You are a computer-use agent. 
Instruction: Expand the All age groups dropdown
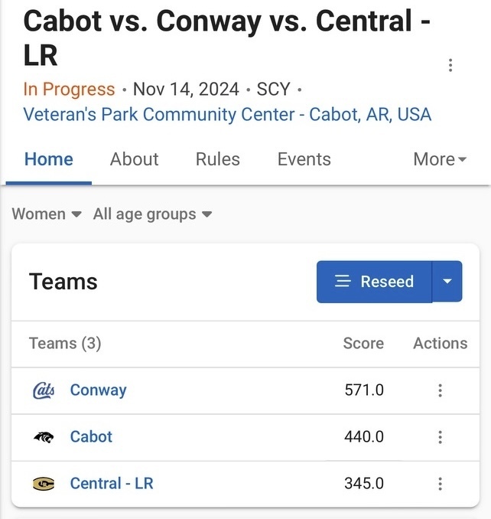click(x=152, y=214)
